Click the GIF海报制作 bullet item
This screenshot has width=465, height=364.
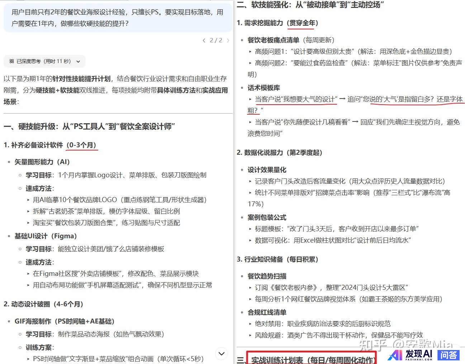pyautogui.click(x=65, y=321)
